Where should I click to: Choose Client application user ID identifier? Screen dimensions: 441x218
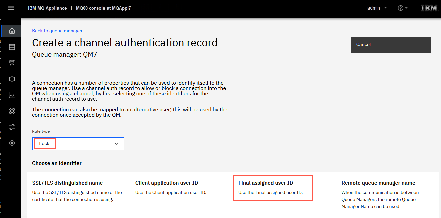tap(181, 195)
